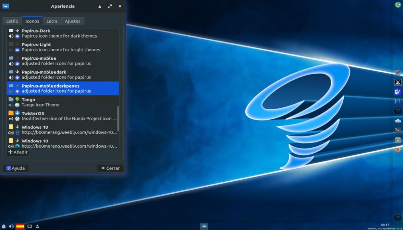
Task: Click the Spanish flag keyboard layout indicator
Action: coord(20,227)
